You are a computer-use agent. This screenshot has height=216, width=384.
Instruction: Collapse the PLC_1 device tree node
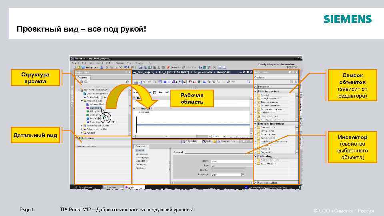click(x=79, y=90)
